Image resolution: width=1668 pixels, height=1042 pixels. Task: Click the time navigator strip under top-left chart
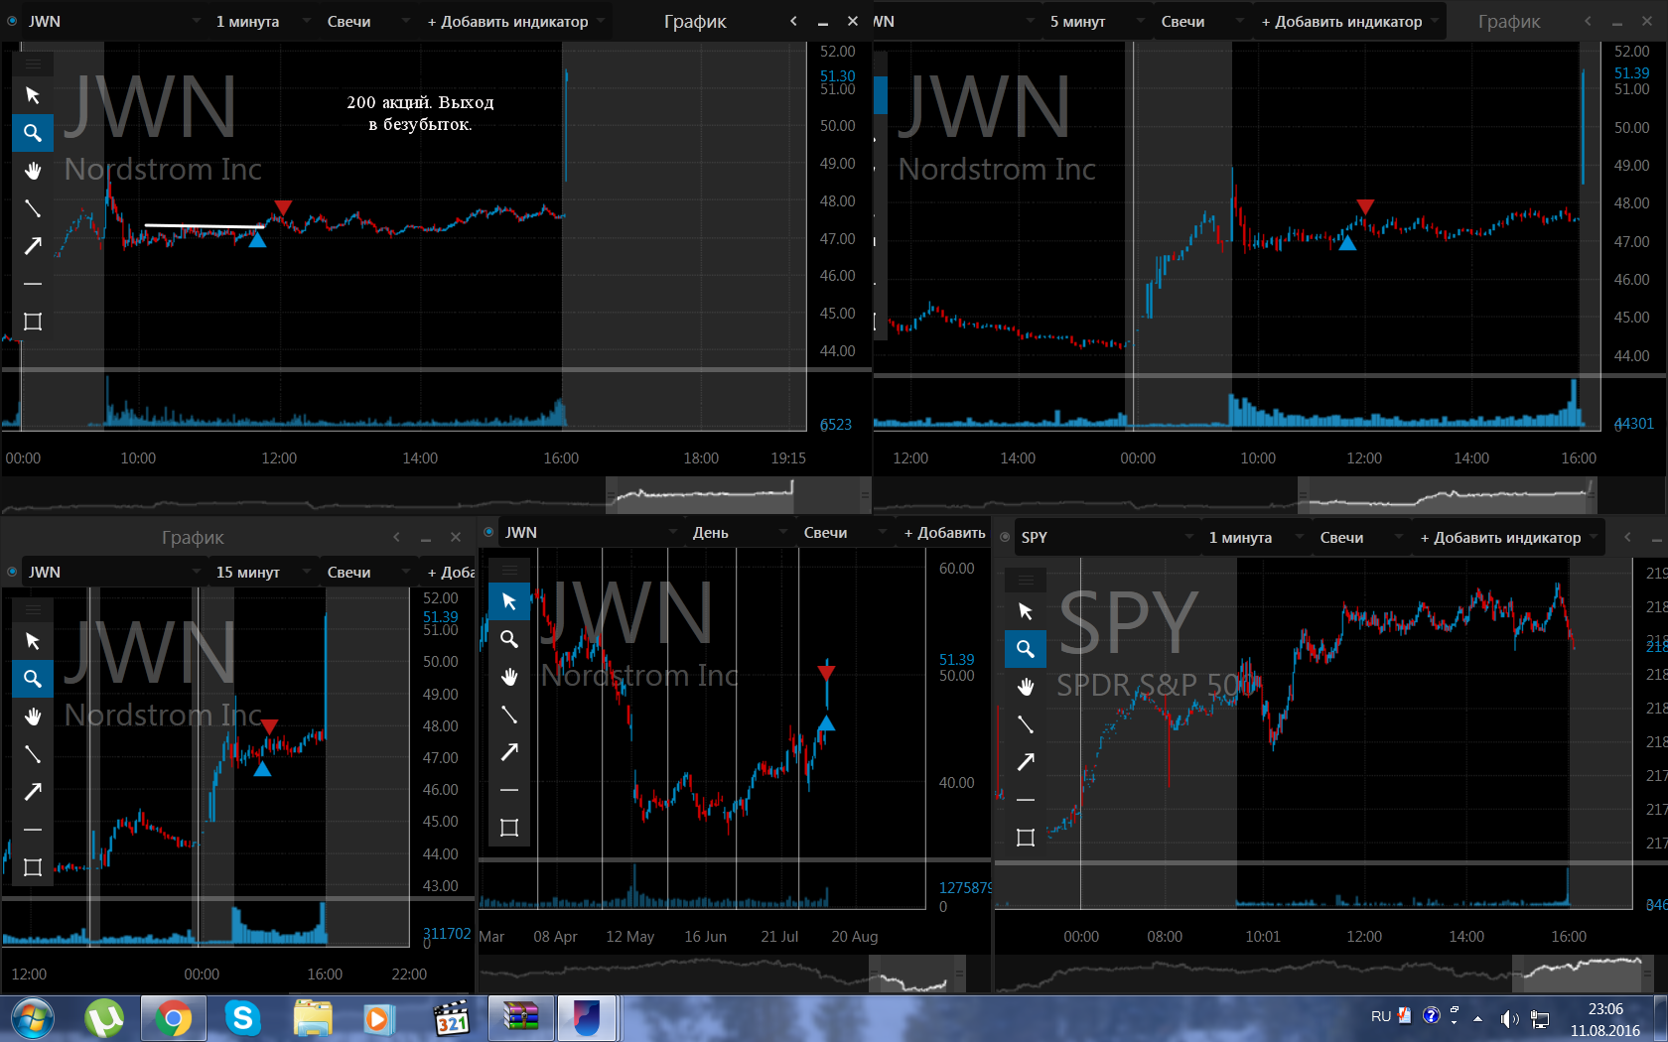click(x=436, y=493)
